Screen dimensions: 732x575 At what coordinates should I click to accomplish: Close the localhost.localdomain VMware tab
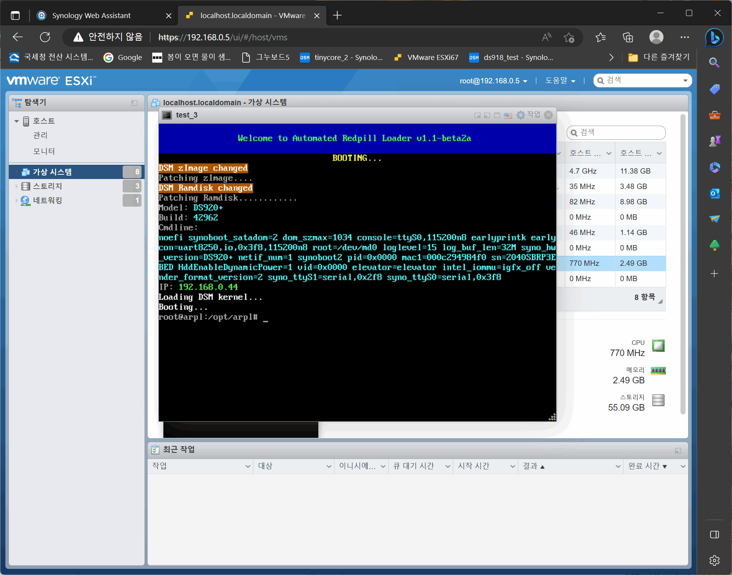[x=317, y=16]
